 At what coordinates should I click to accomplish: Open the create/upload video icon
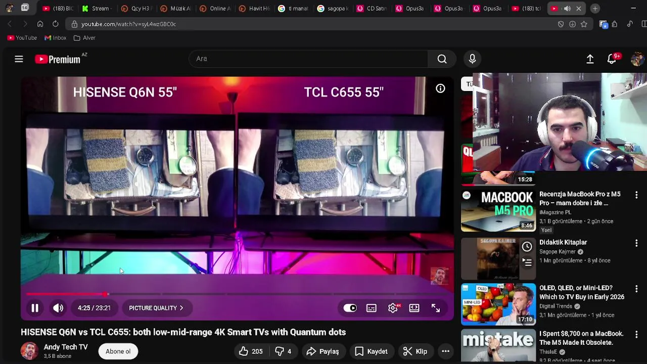[590, 59]
